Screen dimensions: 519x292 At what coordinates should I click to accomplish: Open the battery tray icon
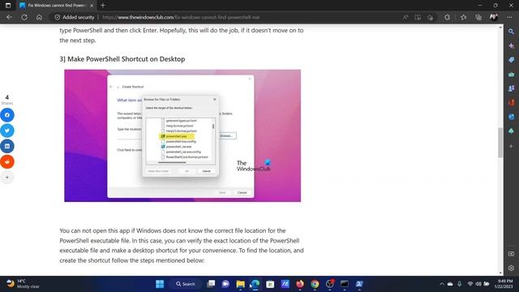click(487, 284)
